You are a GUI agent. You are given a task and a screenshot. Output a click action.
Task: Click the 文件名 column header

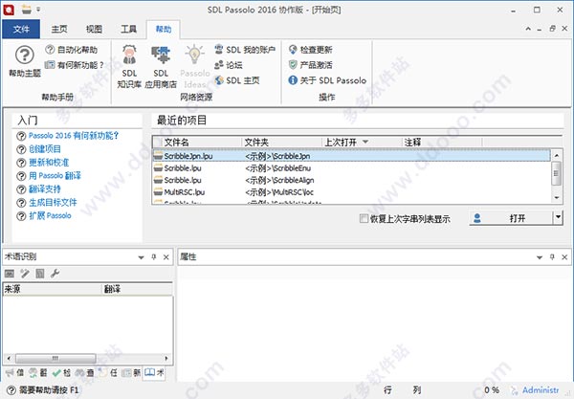pyautogui.click(x=201, y=142)
